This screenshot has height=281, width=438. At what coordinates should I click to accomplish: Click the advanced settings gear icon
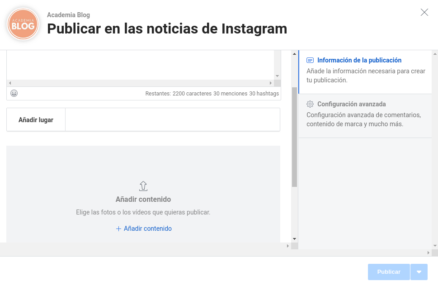pyautogui.click(x=310, y=104)
